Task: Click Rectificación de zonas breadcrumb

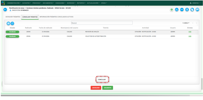Action: pyautogui.click(x=17, y=8)
